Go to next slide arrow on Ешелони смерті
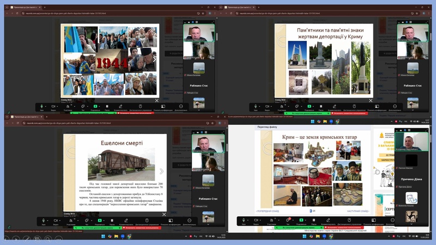436x245 pixels. [161, 171]
